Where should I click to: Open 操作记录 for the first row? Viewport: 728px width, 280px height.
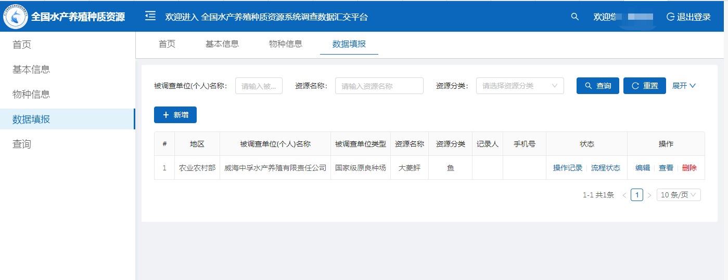point(567,168)
